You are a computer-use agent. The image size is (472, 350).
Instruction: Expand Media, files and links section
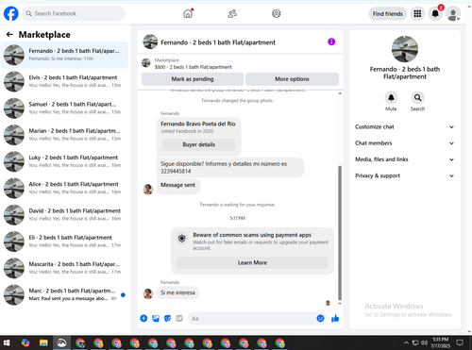pyautogui.click(x=405, y=159)
